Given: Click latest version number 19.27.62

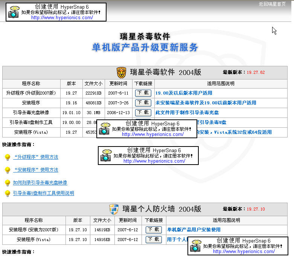Looking at the screenshot, I should tap(256, 72).
